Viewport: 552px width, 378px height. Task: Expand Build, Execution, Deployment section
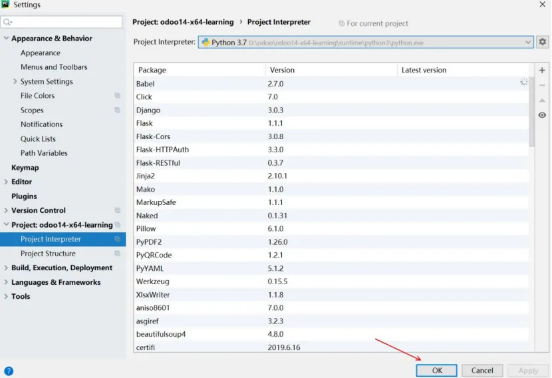click(6, 268)
